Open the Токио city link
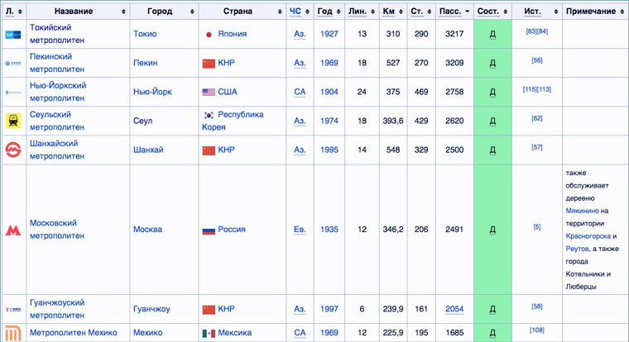 coord(145,34)
